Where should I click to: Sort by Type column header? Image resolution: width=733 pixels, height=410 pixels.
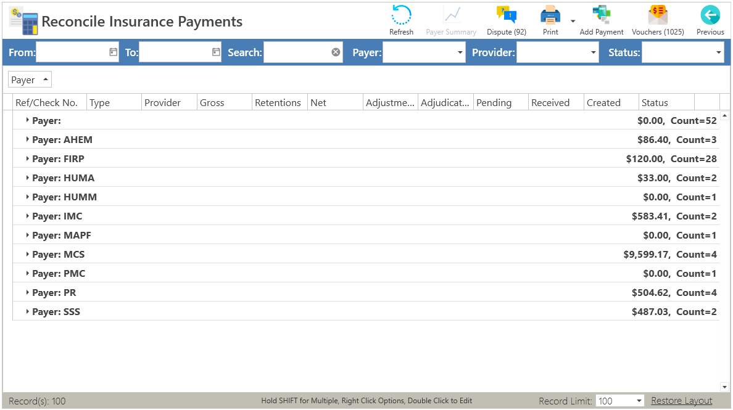point(114,103)
